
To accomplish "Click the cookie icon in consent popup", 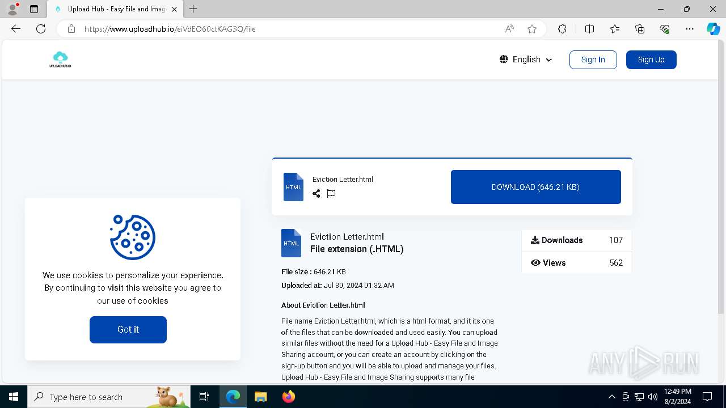I will pyautogui.click(x=133, y=237).
